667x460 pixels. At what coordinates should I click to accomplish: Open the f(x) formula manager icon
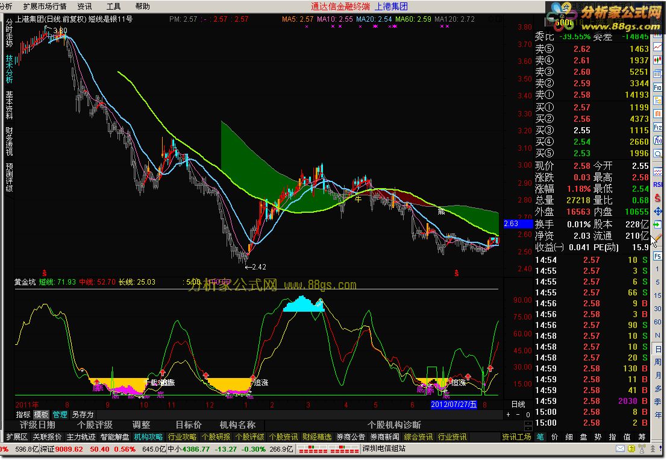click(x=657, y=140)
